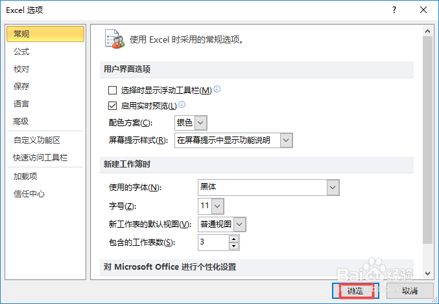Click info icon beside 启用实时预览
The height and width of the screenshot is (304, 439).
[x=182, y=105]
